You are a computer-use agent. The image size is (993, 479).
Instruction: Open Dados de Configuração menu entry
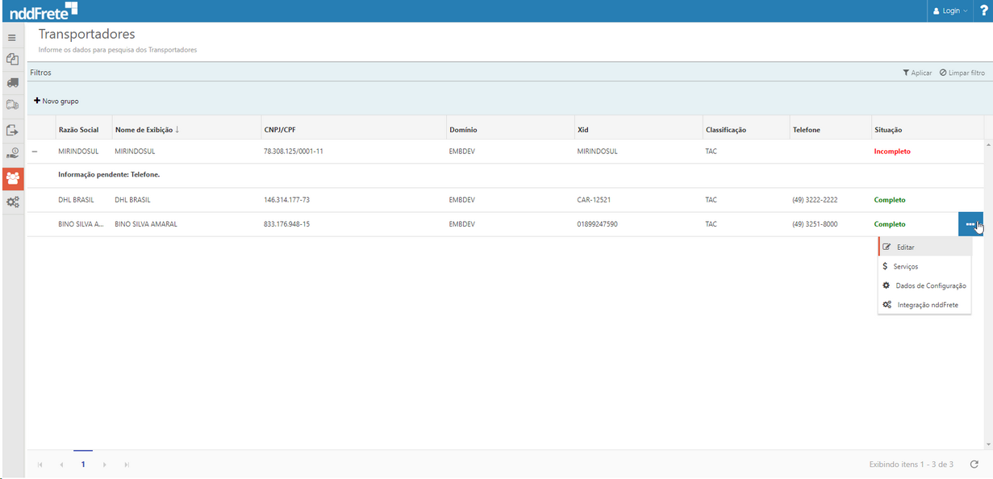pyautogui.click(x=930, y=285)
